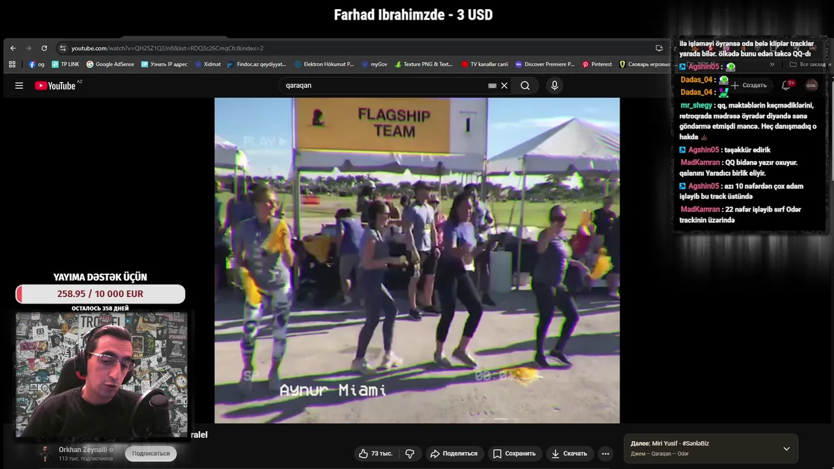Click the 258.95 / 10 000 EUR donation bar
The image size is (834, 469).
coord(100,294)
